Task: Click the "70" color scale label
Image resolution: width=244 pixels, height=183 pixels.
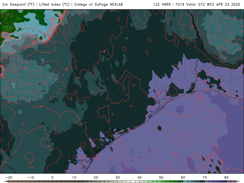Action: [205, 178]
